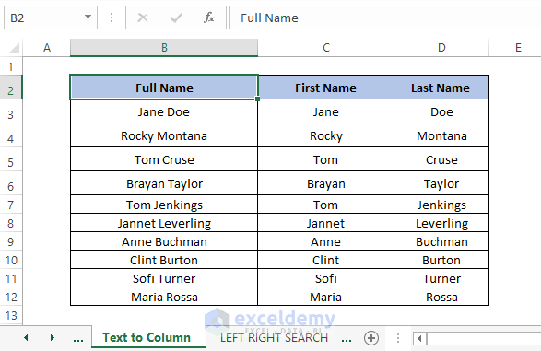Select the cell Clint Burton
Screen dimensions: 541x351
click(x=164, y=260)
